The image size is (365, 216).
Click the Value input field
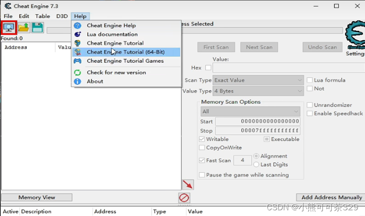tap(289, 68)
